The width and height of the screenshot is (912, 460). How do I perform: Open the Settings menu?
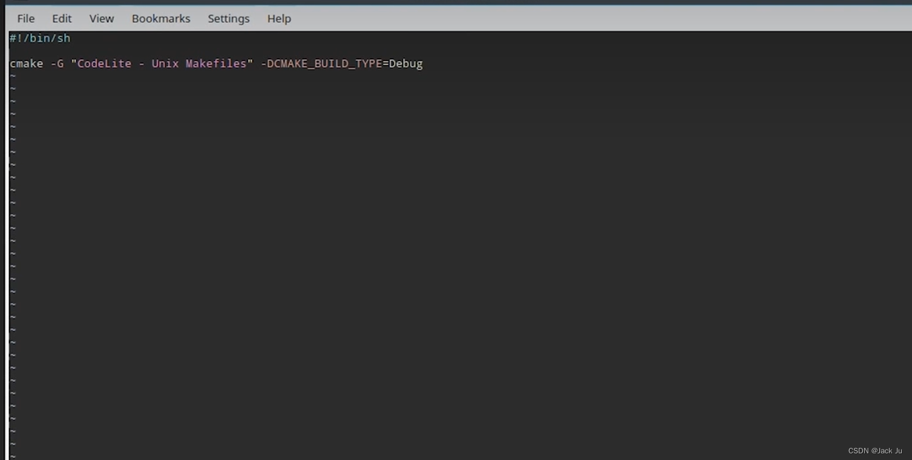coord(229,19)
